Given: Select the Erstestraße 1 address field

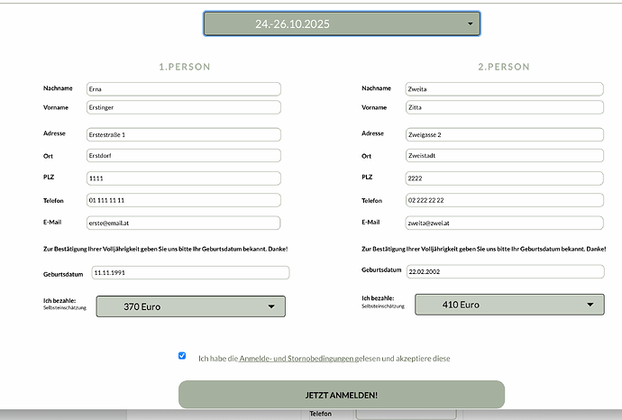Looking at the screenshot, I should tap(183, 135).
